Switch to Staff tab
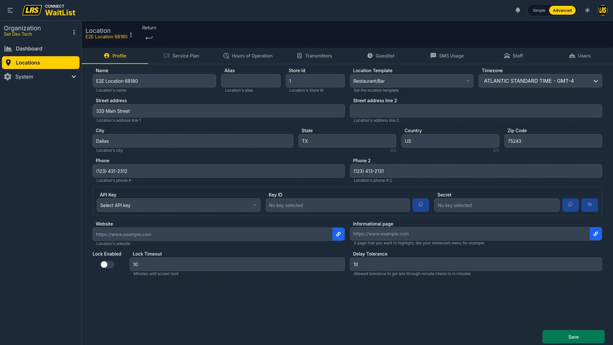The image size is (613, 345). click(x=513, y=56)
